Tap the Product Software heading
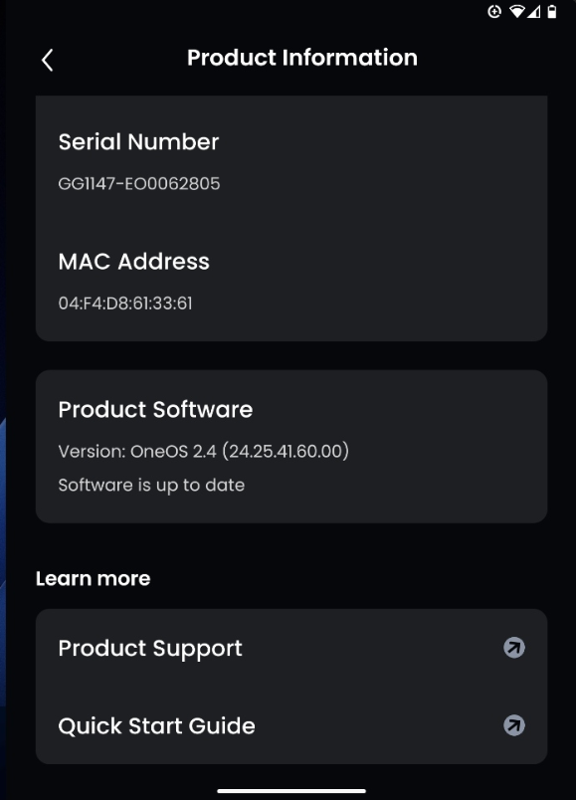The height and width of the screenshot is (800, 576). (155, 410)
